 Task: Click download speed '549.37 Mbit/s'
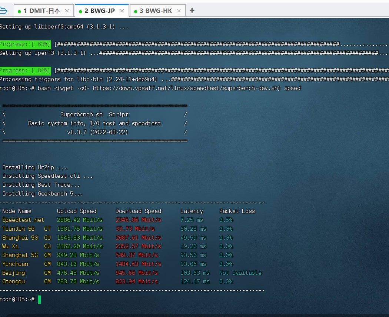(137, 255)
